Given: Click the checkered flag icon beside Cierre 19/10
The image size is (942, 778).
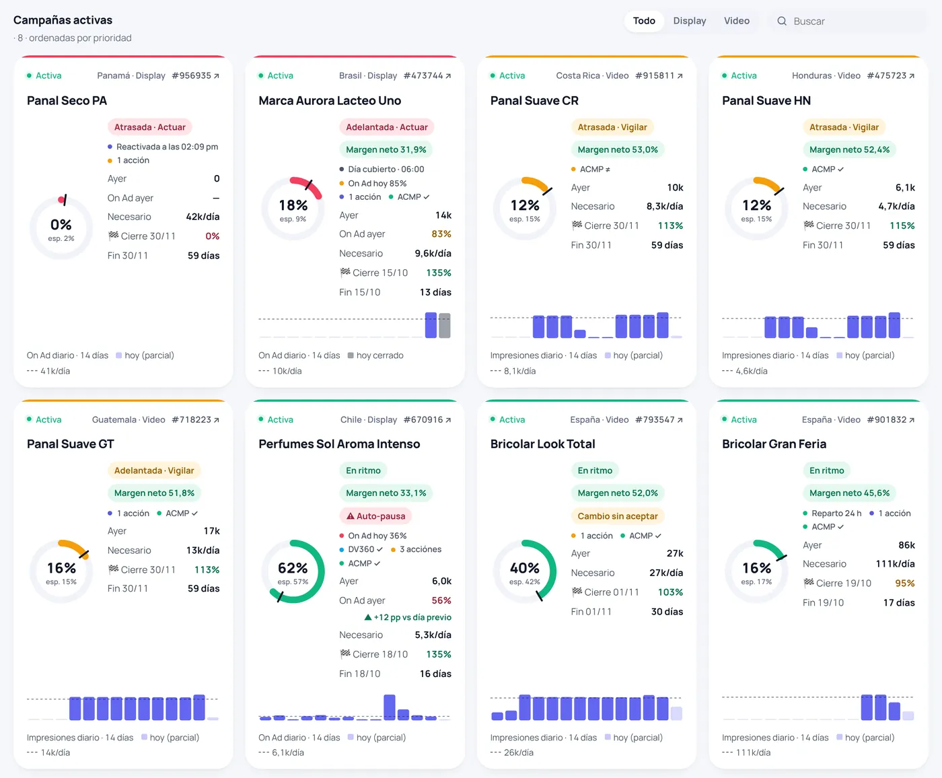Looking at the screenshot, I should pos(809,583).
